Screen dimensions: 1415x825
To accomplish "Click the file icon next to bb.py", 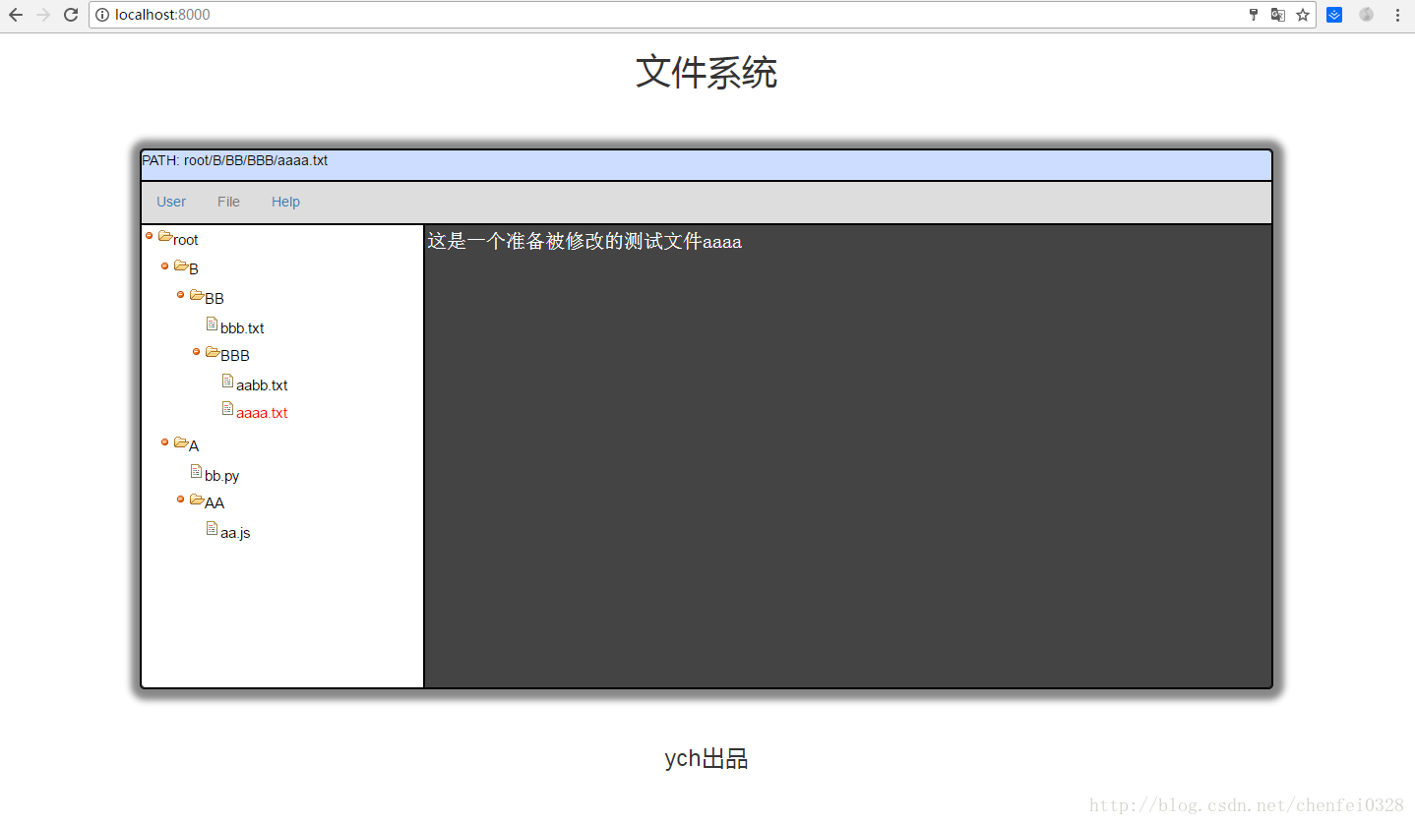I will point(196,471).
